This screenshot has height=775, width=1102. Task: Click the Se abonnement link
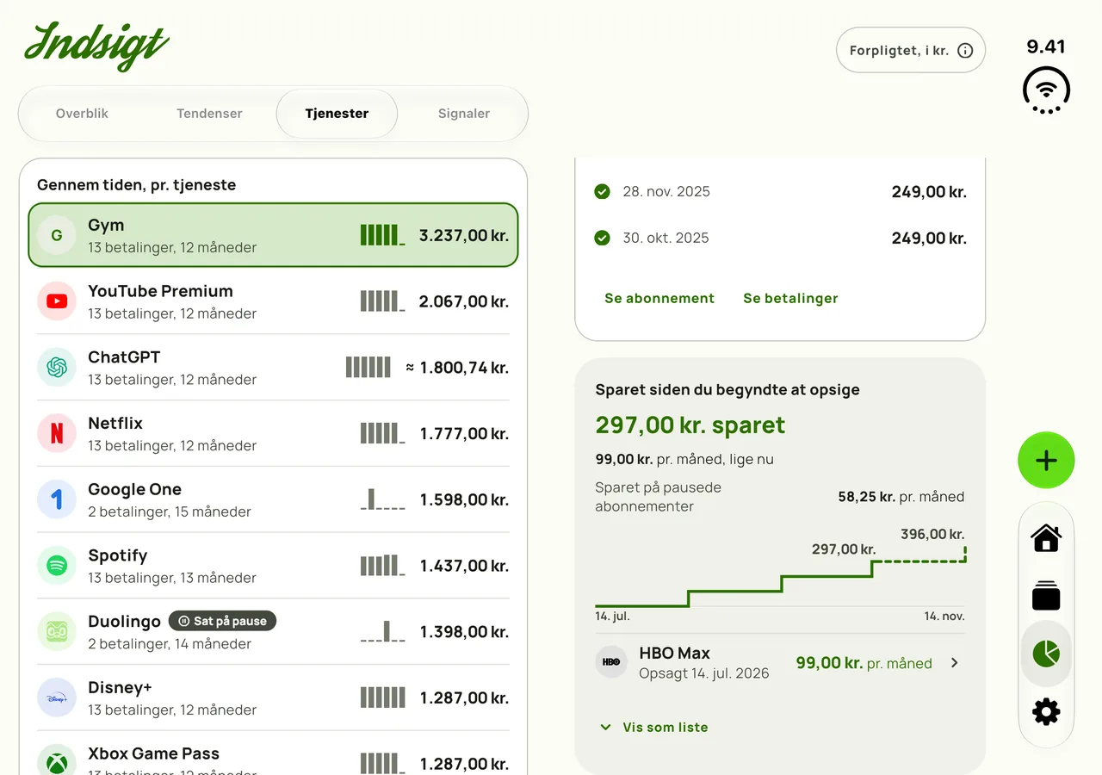coord(659,299)
